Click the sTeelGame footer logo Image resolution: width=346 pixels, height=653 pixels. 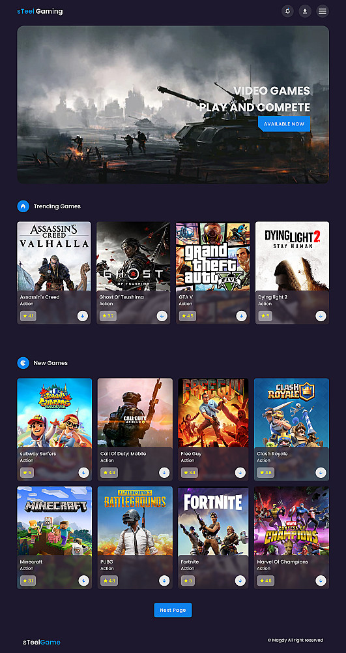[x=42, y=642]
